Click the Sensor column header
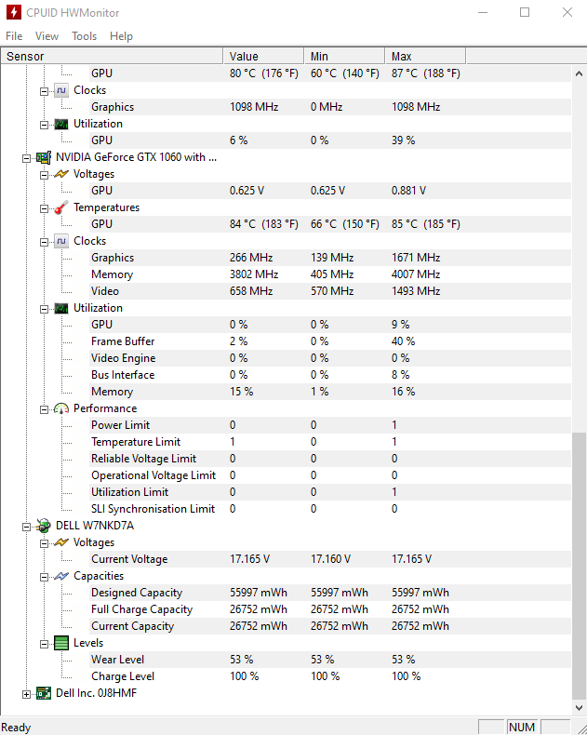 pyautogui.click(x=112, y=56)
